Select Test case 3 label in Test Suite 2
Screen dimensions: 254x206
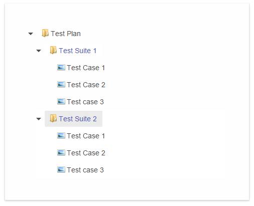(x=85, y=170)
